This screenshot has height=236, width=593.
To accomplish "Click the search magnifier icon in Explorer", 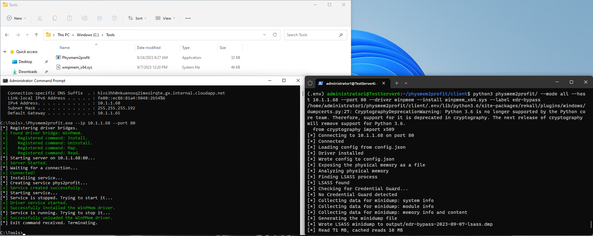I will pyautogui.click(x=341, y=35).
